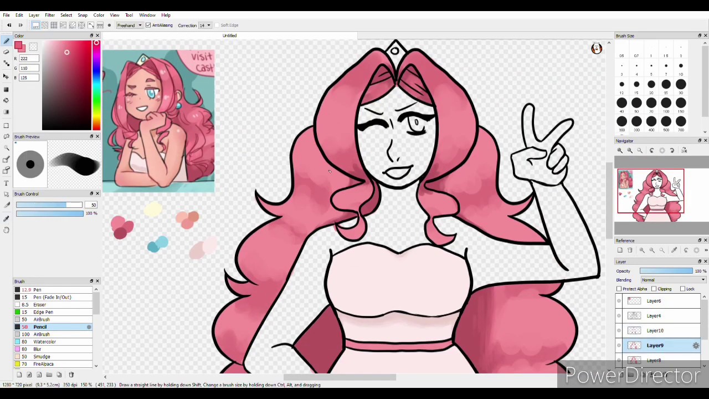The width and height of the screenshot is (709, 399).
Task: Enable Clipping checkbox
Action: point(654,289)
